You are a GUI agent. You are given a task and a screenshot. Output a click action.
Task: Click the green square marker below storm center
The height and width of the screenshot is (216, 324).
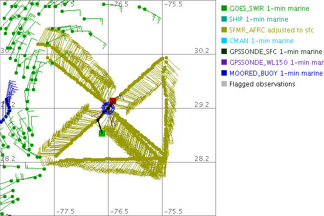pyautogui.click(x=102, y=133)
